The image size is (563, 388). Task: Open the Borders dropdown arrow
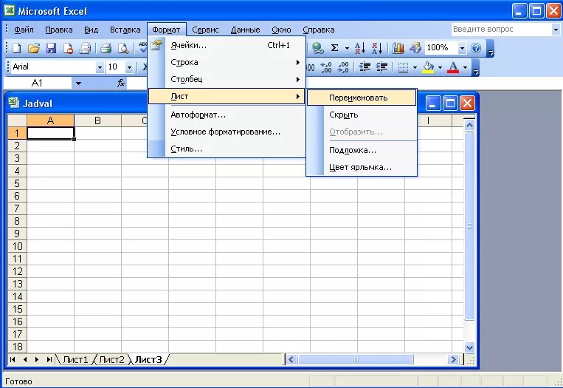tap(415, 67)
